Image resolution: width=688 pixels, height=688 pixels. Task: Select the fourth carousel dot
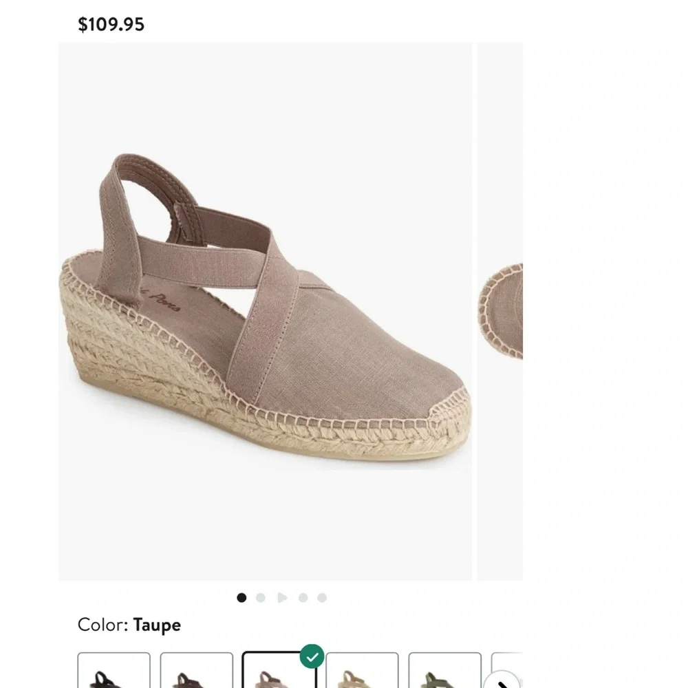[303, 598]
